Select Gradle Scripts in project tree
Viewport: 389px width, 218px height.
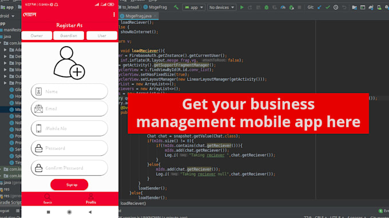click(x=10, y=202)
